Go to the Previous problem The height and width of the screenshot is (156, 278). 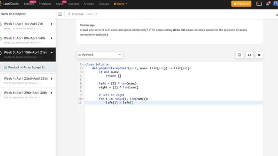[76, 14]
